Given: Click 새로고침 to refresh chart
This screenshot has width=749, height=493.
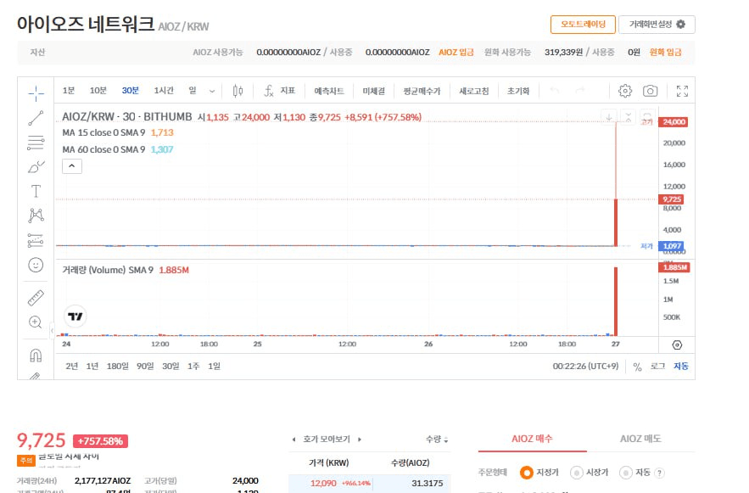Looking at the screenshot, I should [474, 91].
